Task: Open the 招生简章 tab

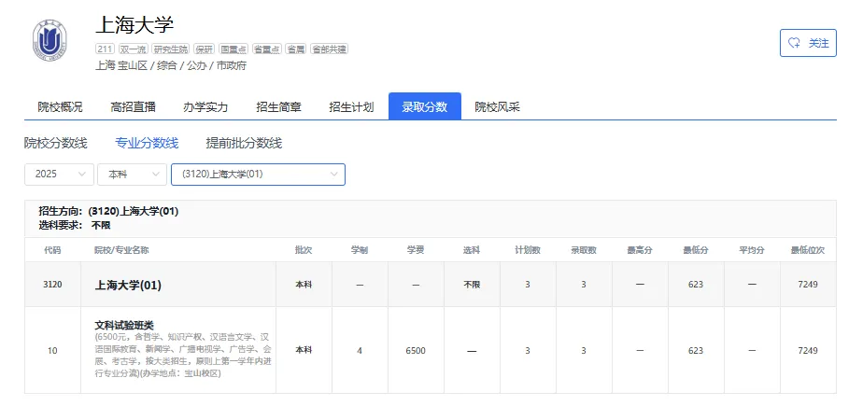Action: pos(278,106)
